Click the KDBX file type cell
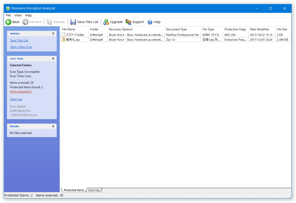This screenshot has width=296, height=203. point(211,35)
